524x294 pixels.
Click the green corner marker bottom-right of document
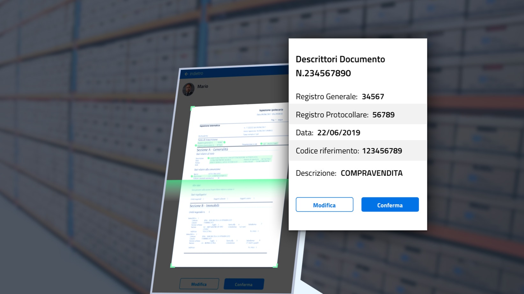coord(275,266)
